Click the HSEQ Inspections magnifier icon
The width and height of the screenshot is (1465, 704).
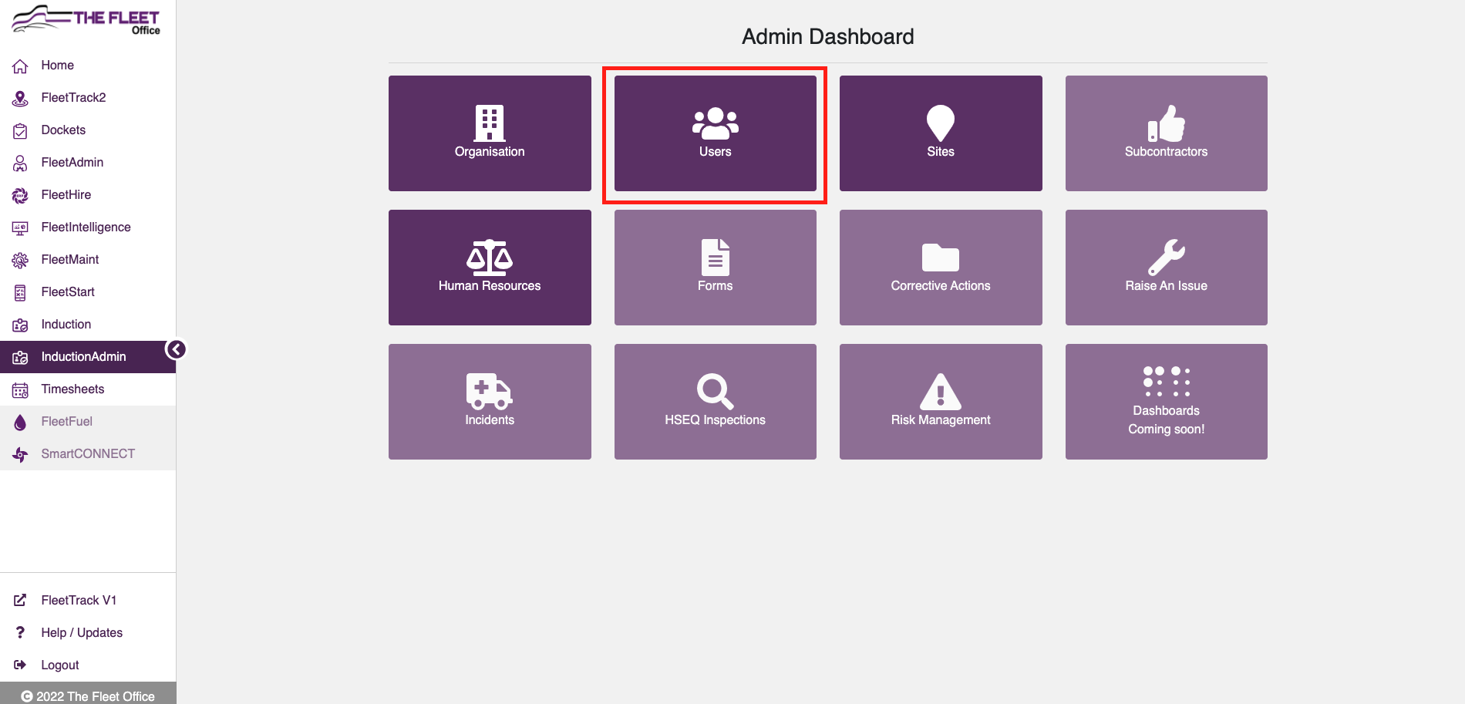tap(716, 392)
